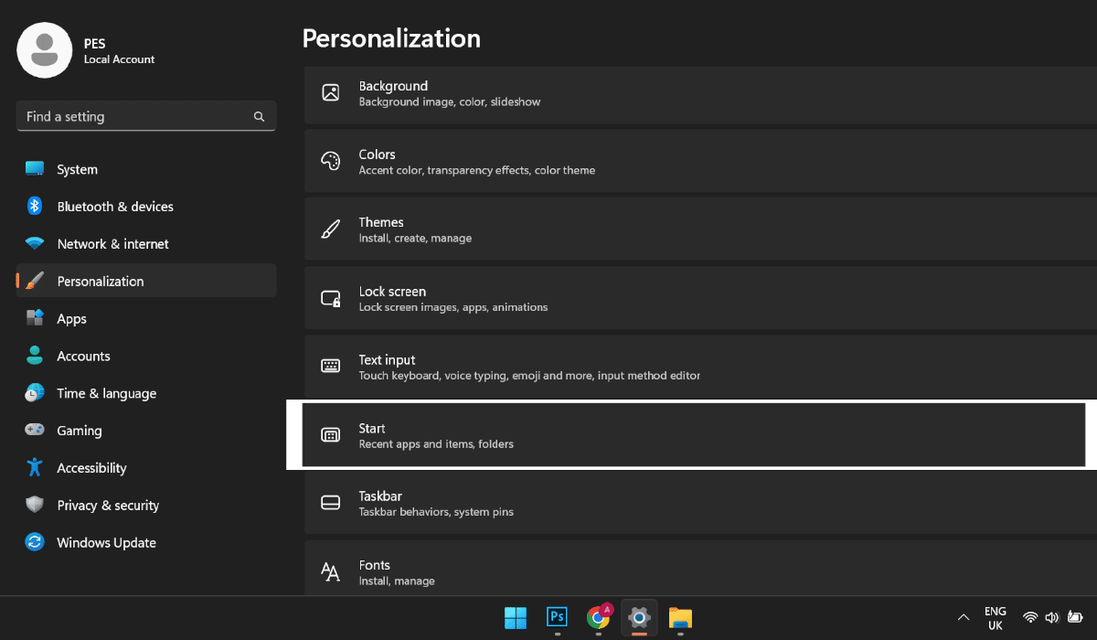
Task: Open the Gaming controller icon
Action: point(35,430)
